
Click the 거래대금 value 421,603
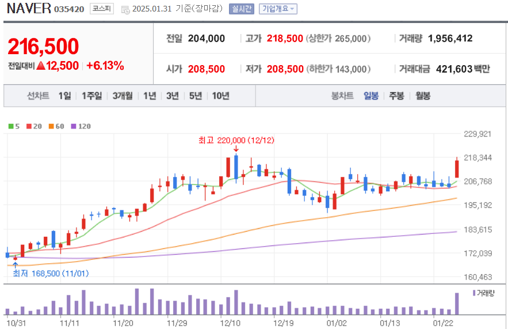click(454, 69)
